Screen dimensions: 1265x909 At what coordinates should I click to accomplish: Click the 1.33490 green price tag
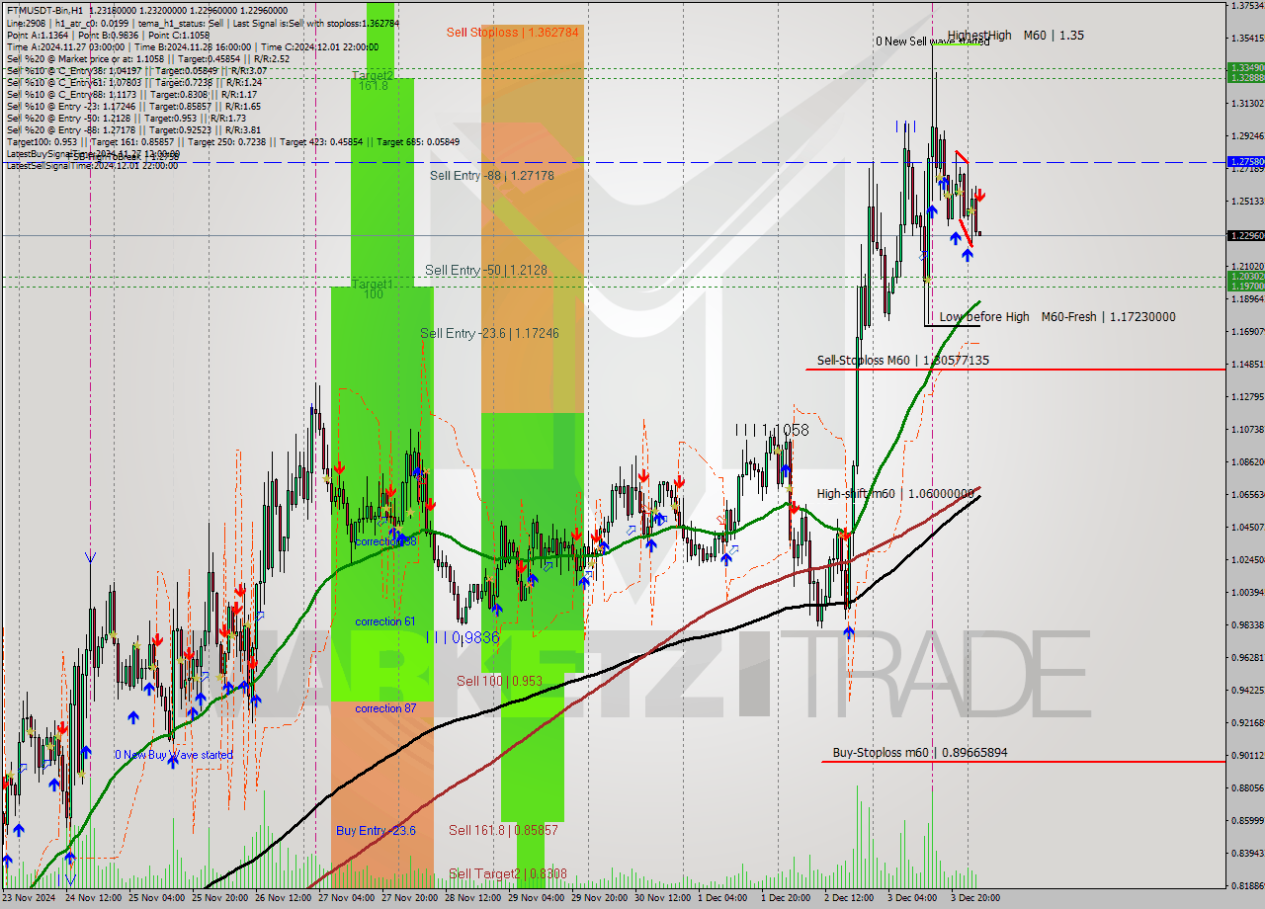pyautogui.click(x=1245, y=68)
